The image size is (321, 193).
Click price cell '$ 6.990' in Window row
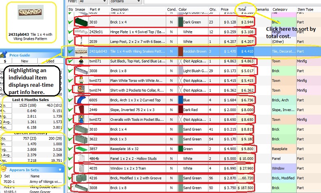point(230,168)
